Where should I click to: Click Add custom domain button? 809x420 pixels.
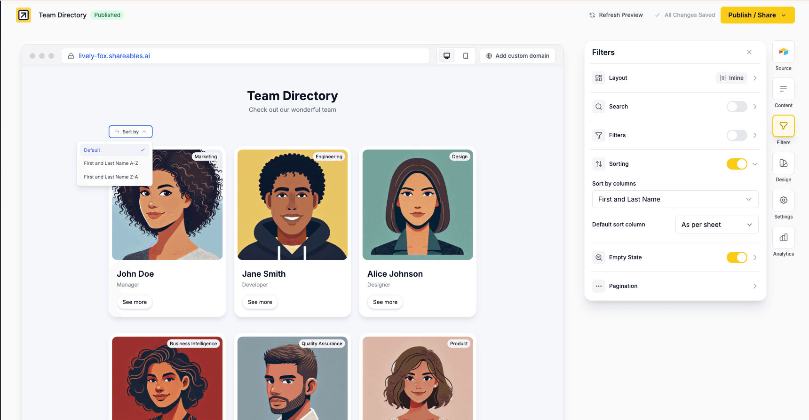(x=517, y=56)
